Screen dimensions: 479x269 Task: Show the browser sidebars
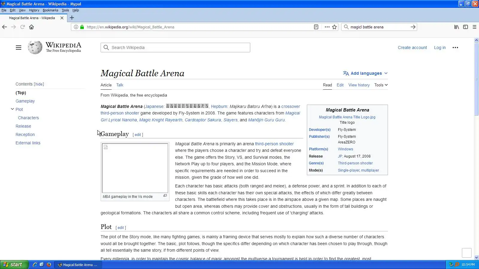point(466,27)
